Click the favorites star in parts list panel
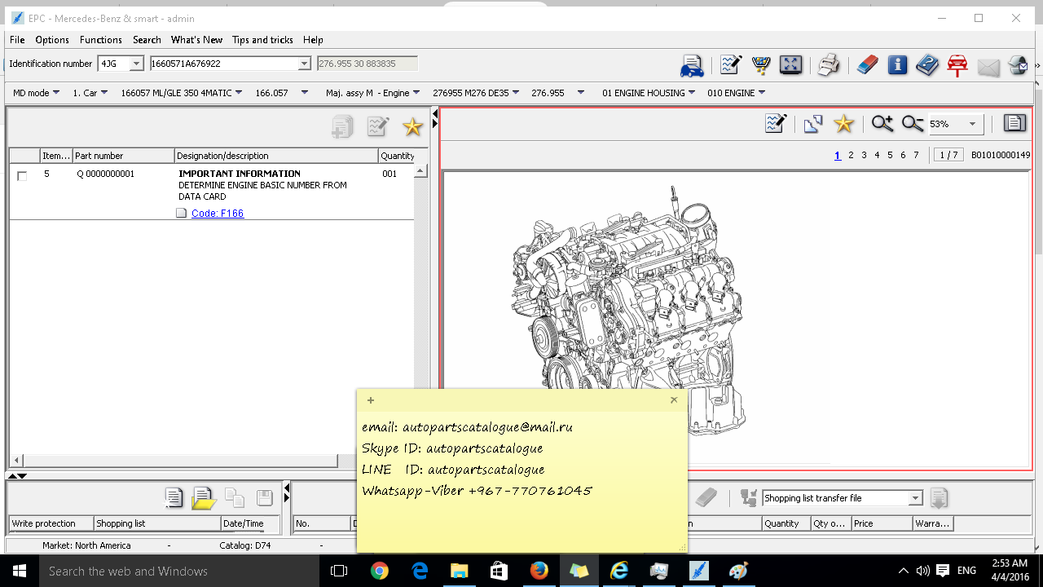This screenshot has height=587, width=1043. 413,126
